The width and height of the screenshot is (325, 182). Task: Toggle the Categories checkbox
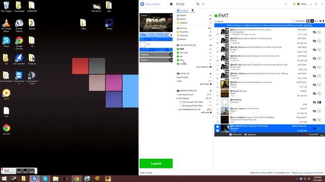tap(292, 21)
